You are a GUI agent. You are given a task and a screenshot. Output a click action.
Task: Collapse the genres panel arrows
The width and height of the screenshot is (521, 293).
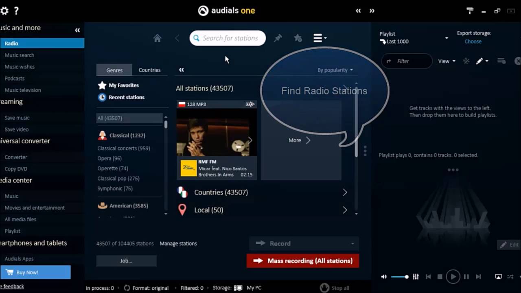click(x=182, y=70)
